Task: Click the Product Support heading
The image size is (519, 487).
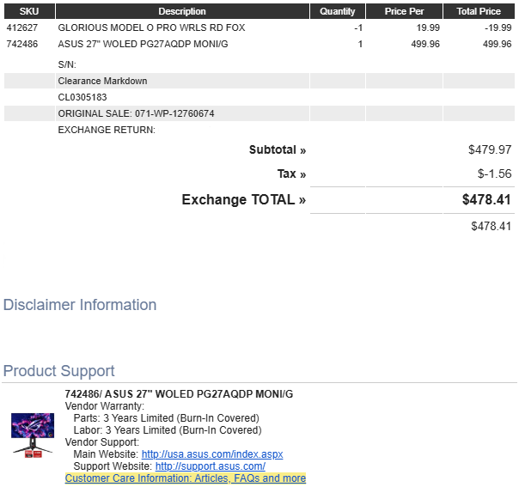Action: pyautogui.click(x=58, y=371)
